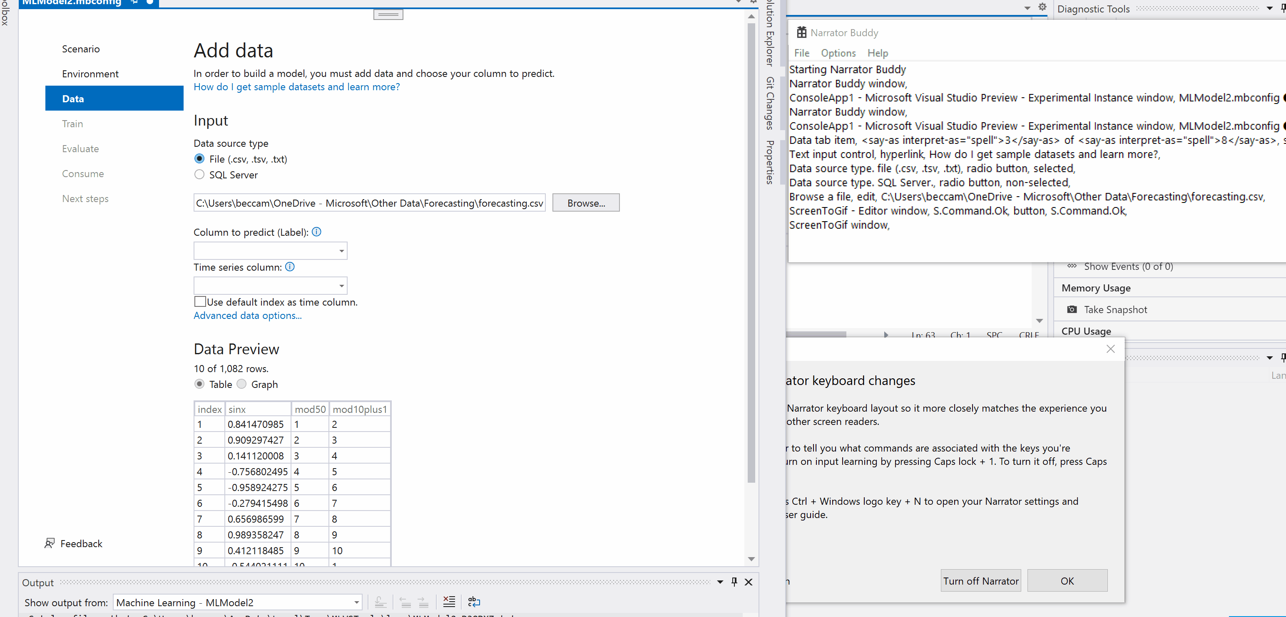Click the info icon beside Column to predict
This screenshot has width=1286, height=617.
point(316,232)
